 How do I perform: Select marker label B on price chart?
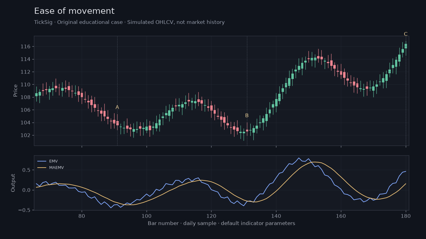[x=247, y=116]
